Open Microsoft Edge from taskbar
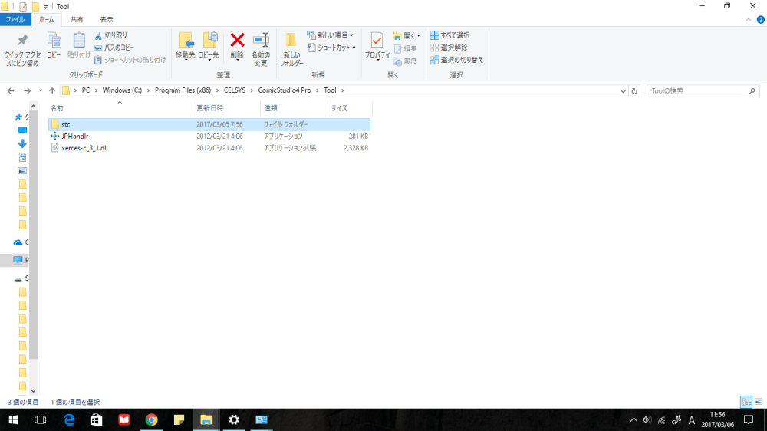Viewport: 767px width, 431px height. pyautogui.click(x=69, y=420)
